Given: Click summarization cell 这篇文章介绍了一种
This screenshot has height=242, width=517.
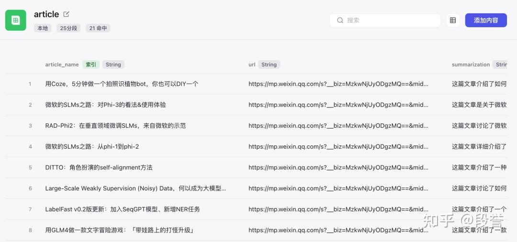Looking at the screenshot, I should 479,167.
